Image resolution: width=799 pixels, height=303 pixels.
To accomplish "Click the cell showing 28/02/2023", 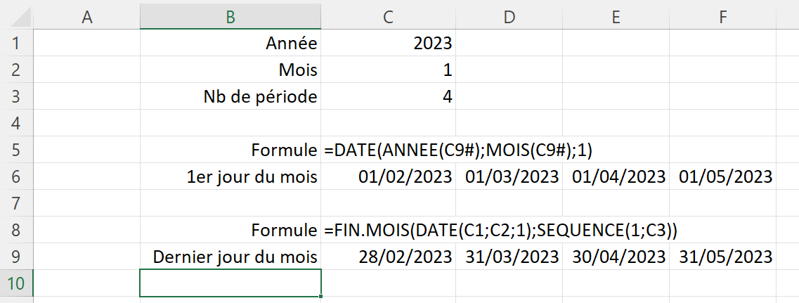I will pos(389,257).
